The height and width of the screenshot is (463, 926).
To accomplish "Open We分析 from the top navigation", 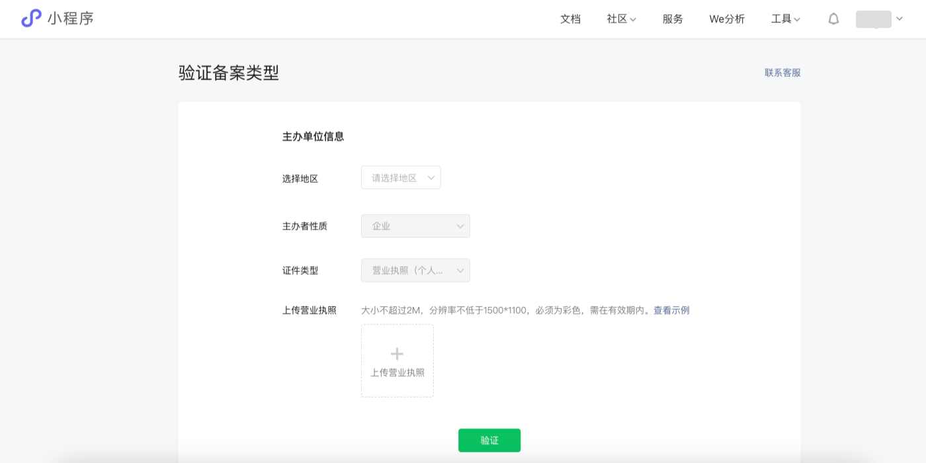I will pos(726,19).
